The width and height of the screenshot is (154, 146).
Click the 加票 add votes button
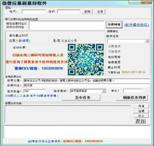tap(141, 111)
